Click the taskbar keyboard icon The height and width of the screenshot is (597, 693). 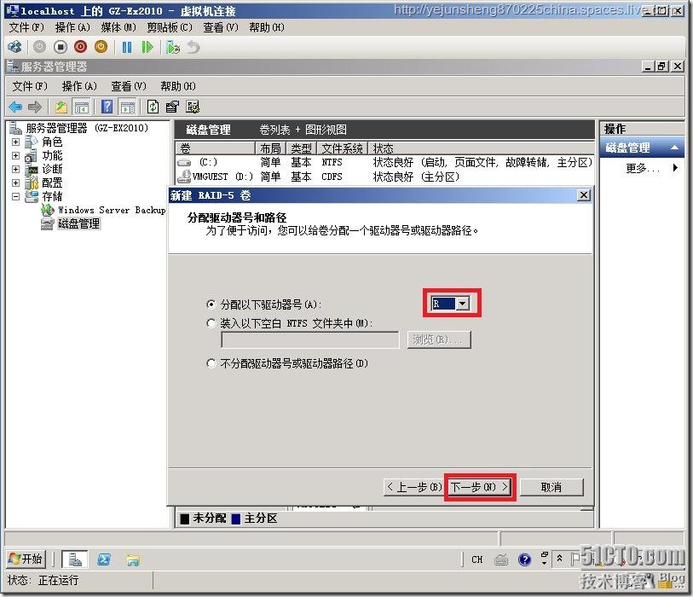(501, 560)
